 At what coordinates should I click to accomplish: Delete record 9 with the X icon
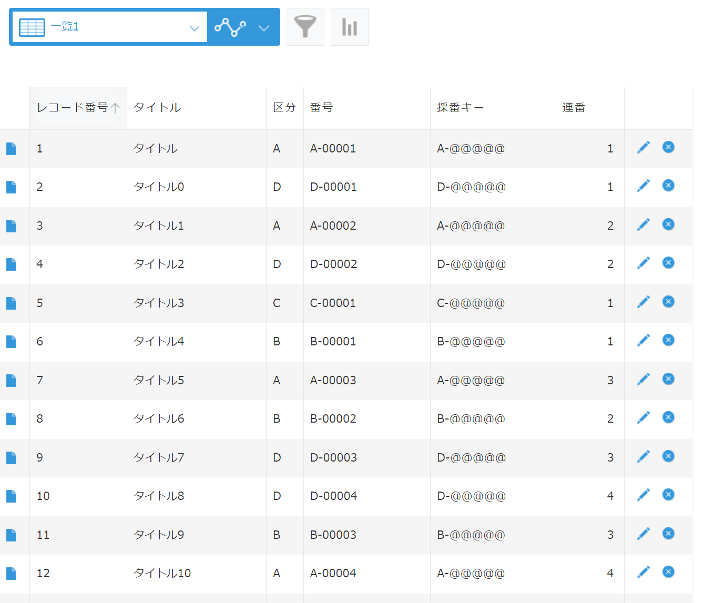tap(668, 456)
